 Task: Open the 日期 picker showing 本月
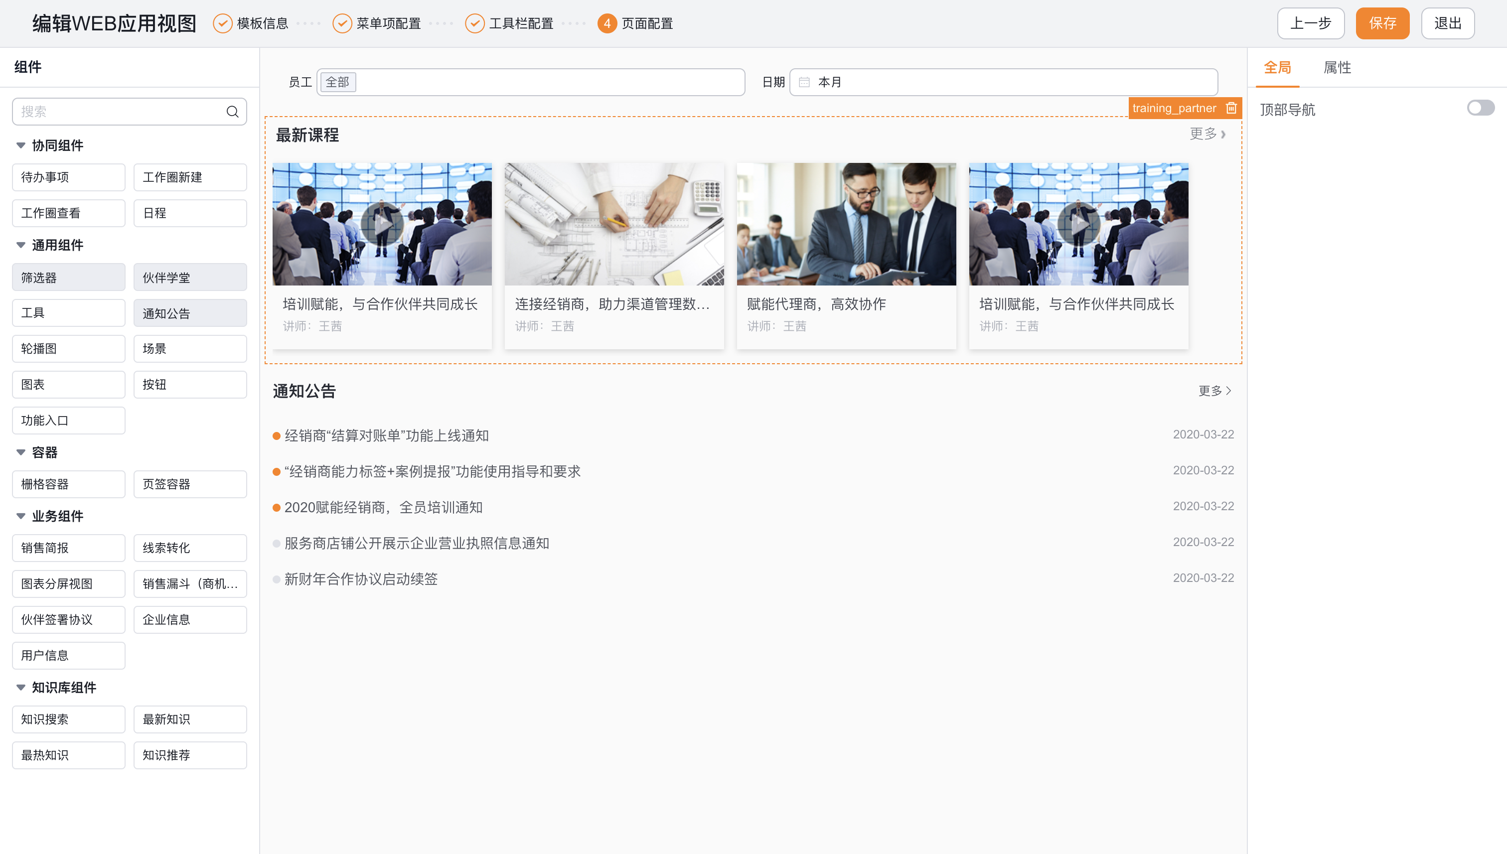pyautogui.click(x=1003, y=82)
